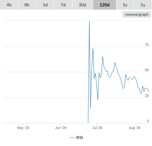Show the 5y time range
152x146 pixels.
point(143,5)
